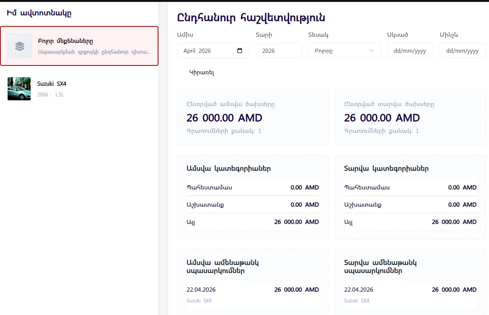This screenshot has height=315, width=489.
Task: Click the 22.04.2026 entry under Ամսվա ամենաթանկ սպասարկումներ
Action: point(253,295)
